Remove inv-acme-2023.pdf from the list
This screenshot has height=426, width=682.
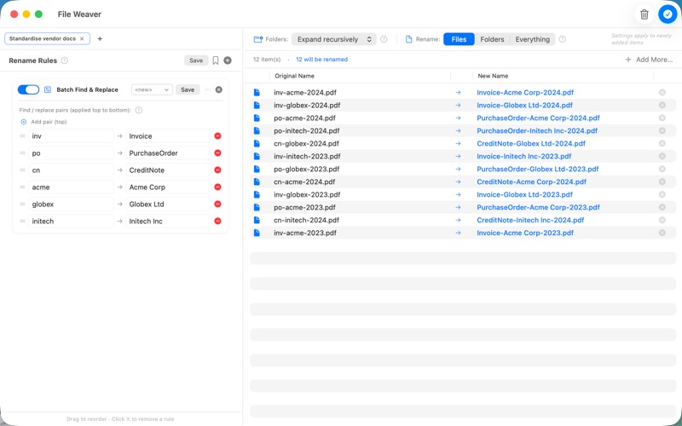click(x=662, y=233)
